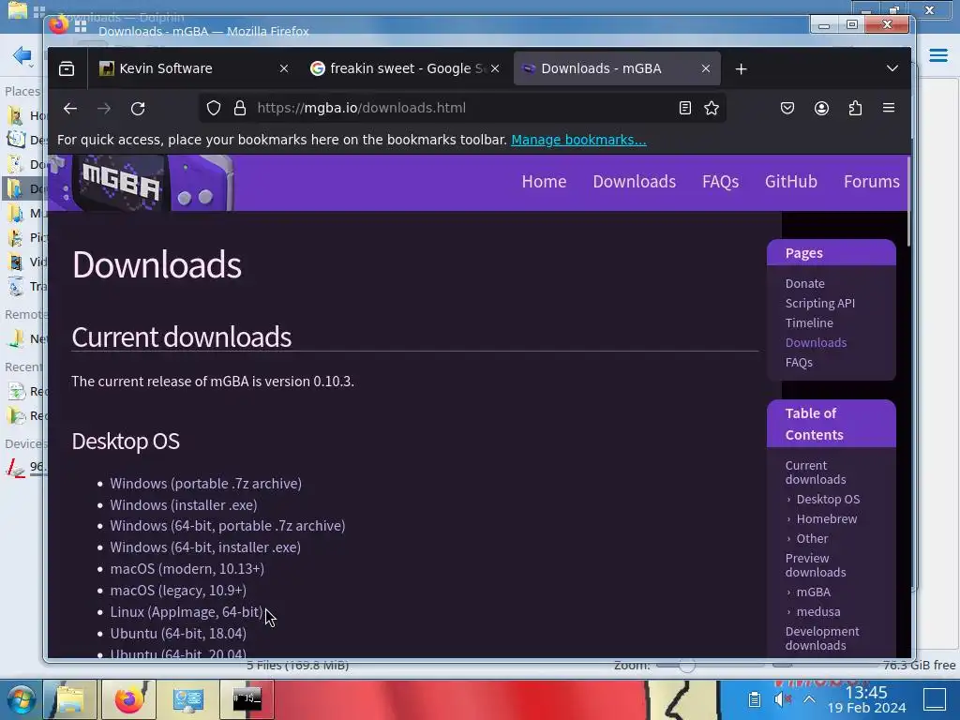
Task: Jump to Development downloads in contents
Action: click(821, 637)
